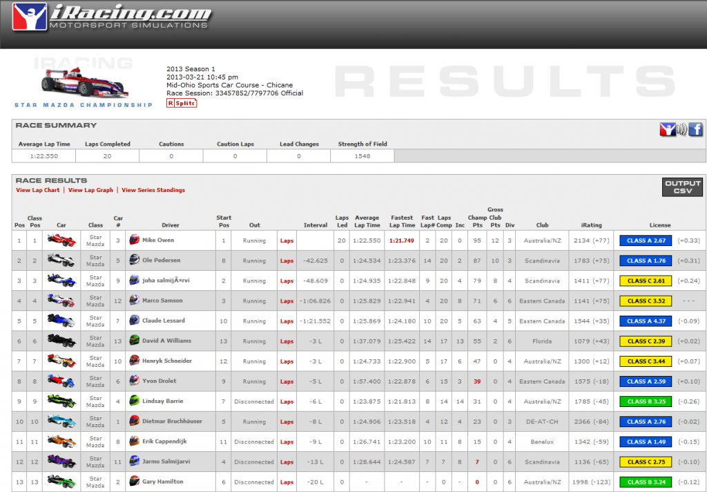Click the Output CSV button
707x492 pixels.
click(682, 187)
